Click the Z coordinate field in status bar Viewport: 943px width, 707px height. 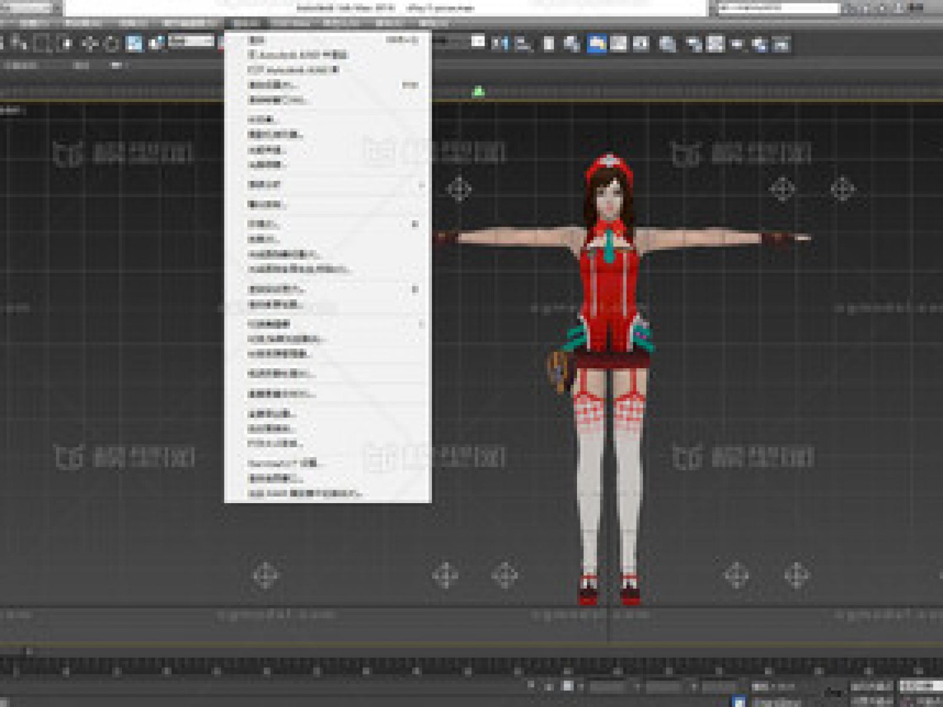pos(719,687)
